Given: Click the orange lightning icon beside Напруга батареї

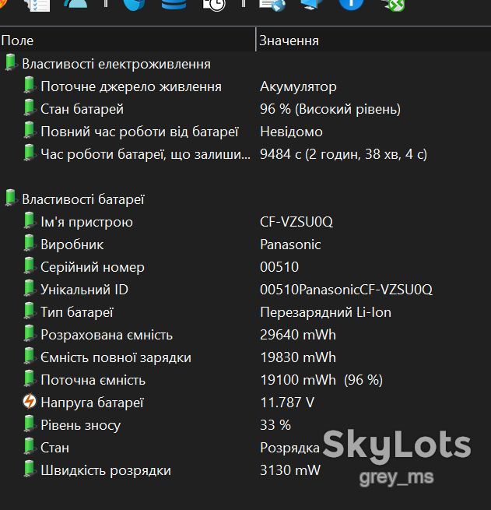Looking at the screenshot, I should point(30,402).
